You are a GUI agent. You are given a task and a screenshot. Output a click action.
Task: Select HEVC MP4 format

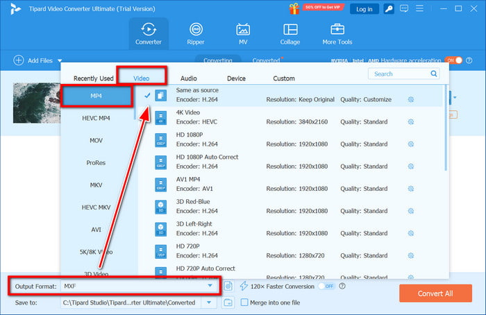click(x=96, y=118)
